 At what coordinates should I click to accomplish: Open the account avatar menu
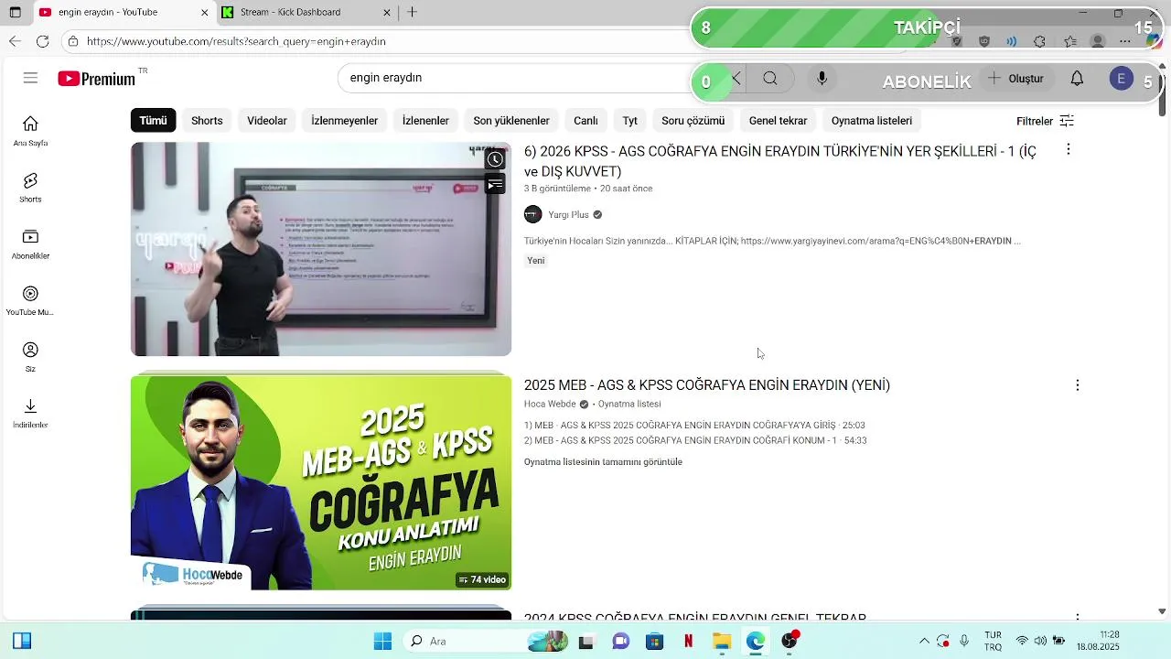point(1121,79)
